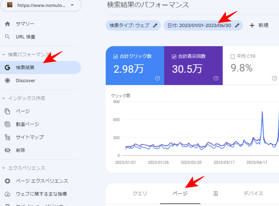The height and width of the screenshot is (206, 279).
Task: Edit the date filter pencil icon
Action: coord(237,25)
